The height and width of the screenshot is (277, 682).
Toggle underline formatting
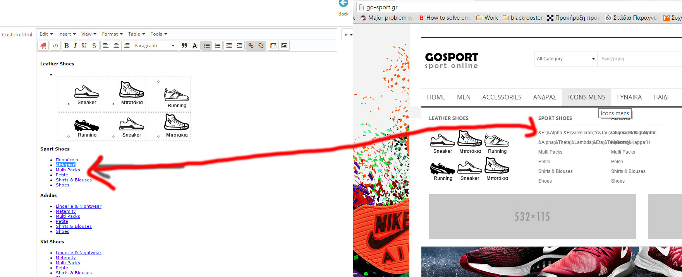84,46
